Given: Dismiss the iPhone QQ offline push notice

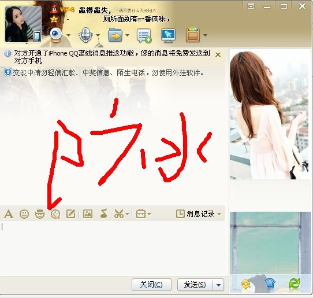Looking at the screenshot, I should 218,54.
